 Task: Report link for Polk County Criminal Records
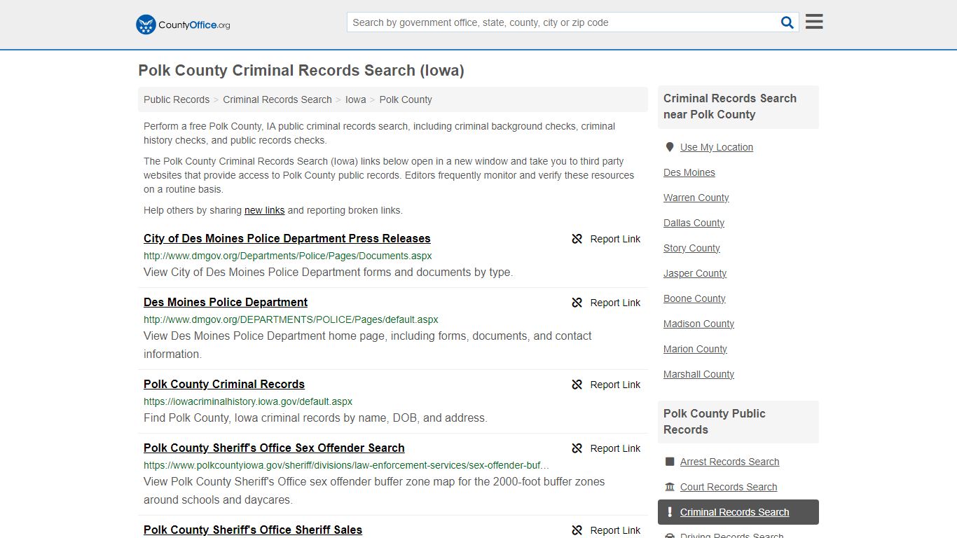pyautogui.click(x=606, y=385)
